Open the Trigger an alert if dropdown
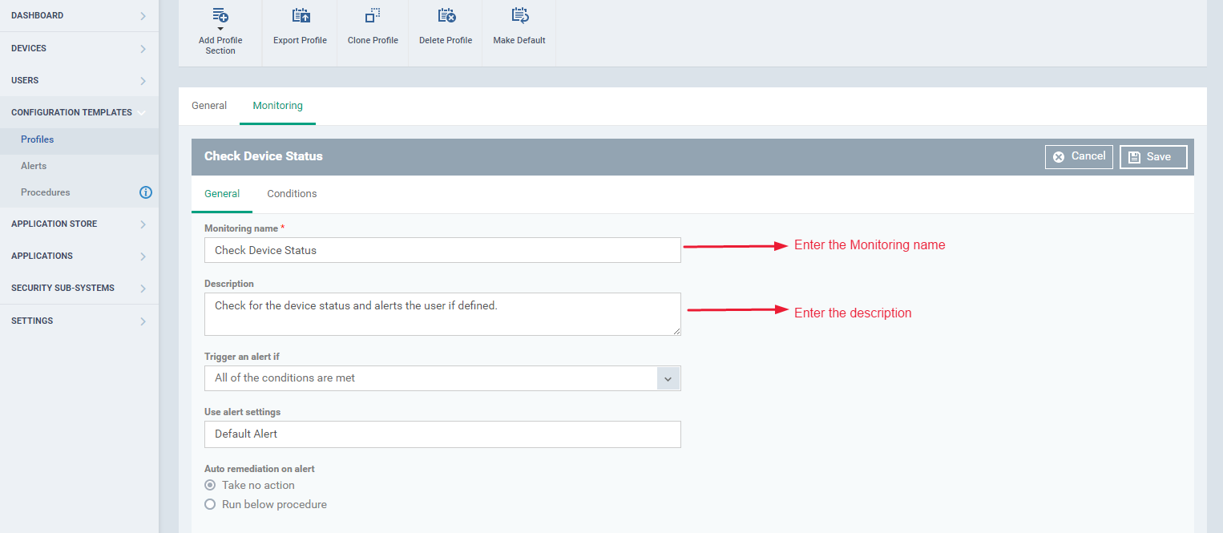This screenshot has height=533, width=1223. 442,378
